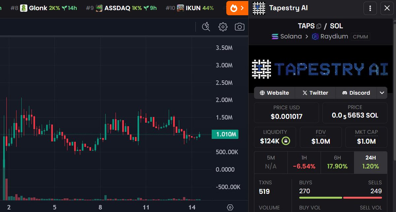
Task: Click the Solana chain logo icon
Action: 275,37
